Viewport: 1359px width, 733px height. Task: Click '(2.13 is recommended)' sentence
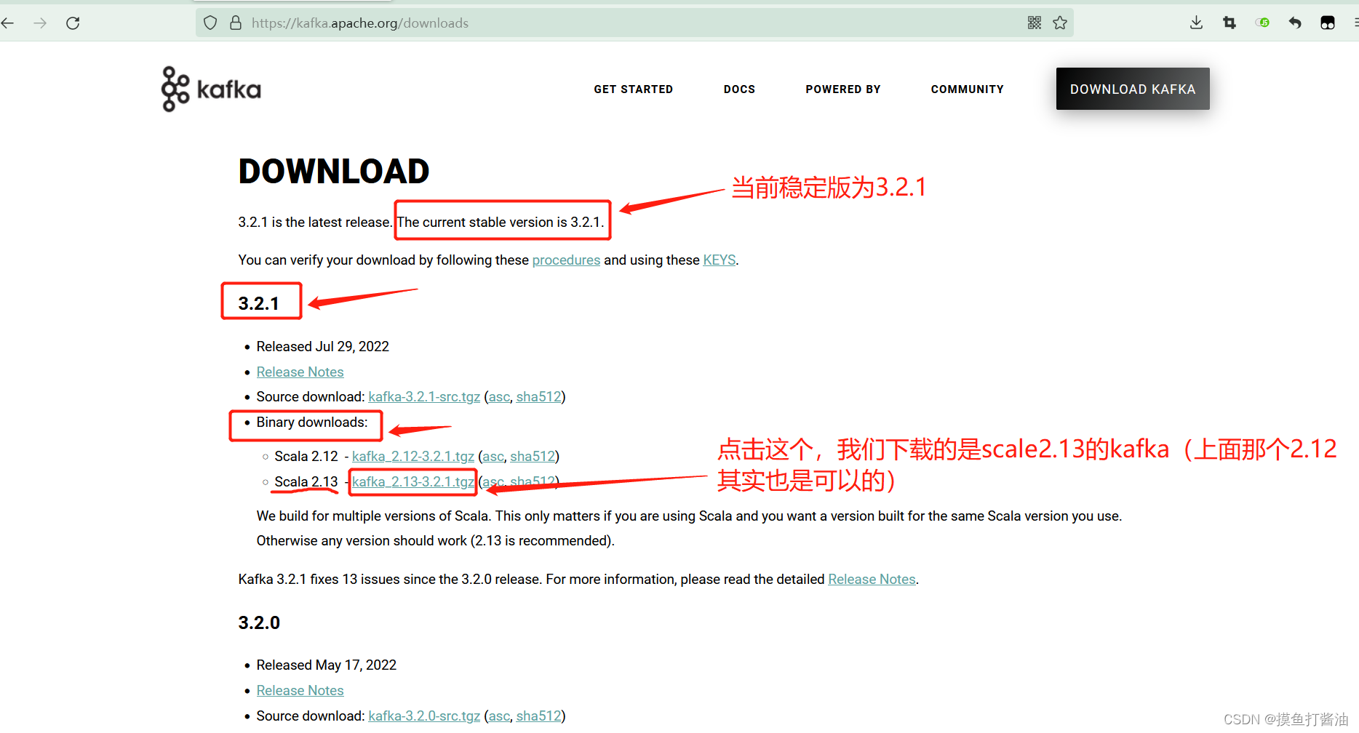pyautogui.click(x=543, y=541)
